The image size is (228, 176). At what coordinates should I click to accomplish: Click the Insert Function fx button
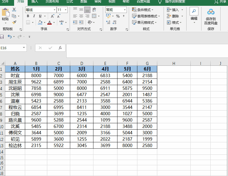tap(60, 48)
